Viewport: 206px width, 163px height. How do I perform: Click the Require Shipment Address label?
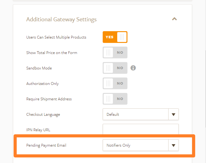tap(49, 99)
